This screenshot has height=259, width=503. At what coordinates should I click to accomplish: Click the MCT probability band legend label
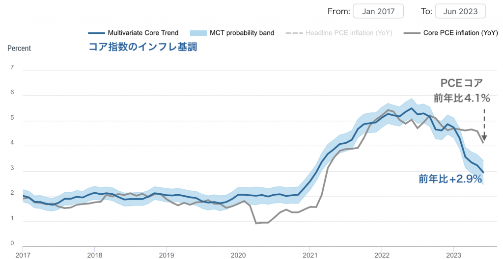(242, 33)
